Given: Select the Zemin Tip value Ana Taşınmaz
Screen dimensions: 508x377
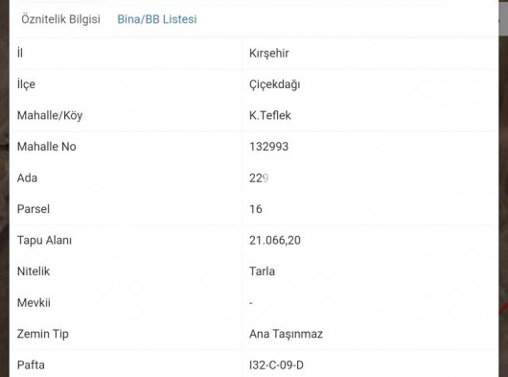Looking at the screenshot, I should coord(286,334).
